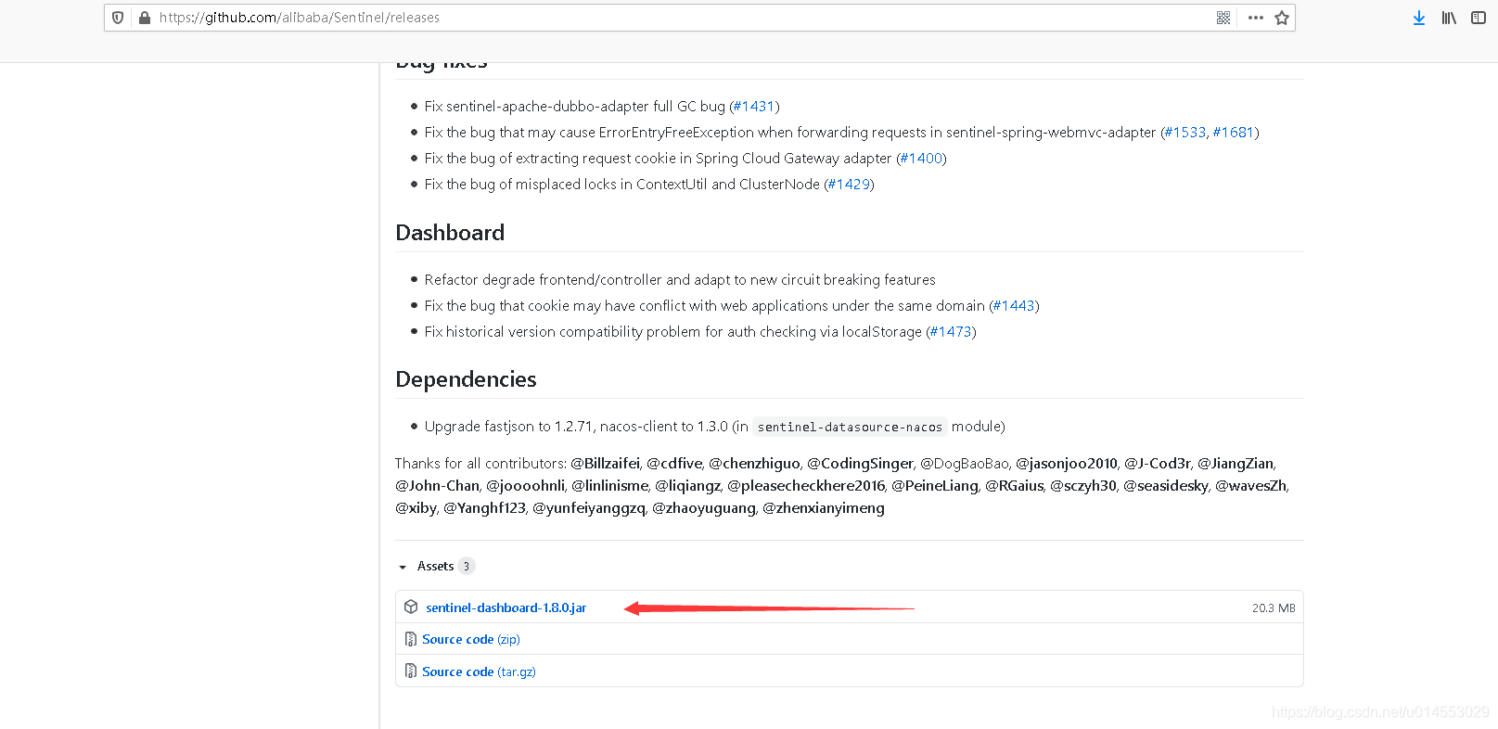The height and width of the screenshot is (729, 1498).
Task: Open contributor @zhaoyuguang profile
Action: pos(704,508)
